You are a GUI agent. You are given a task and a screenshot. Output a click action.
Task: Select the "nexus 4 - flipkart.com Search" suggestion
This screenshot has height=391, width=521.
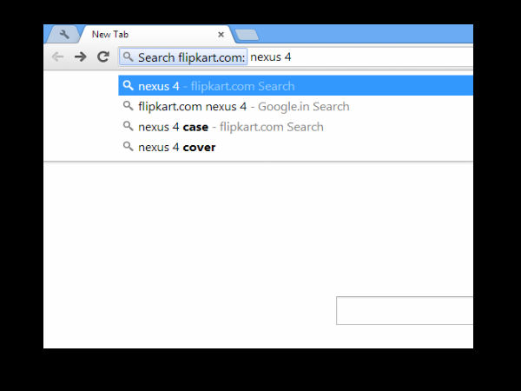[x=216, y=86]
